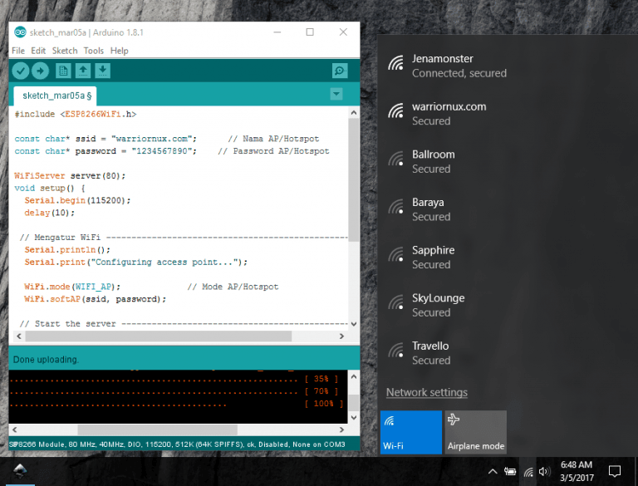This screenshot has width=638, height=486.
Task: Click the Verify sketch checkmark icon
Action: click(21, 71)
